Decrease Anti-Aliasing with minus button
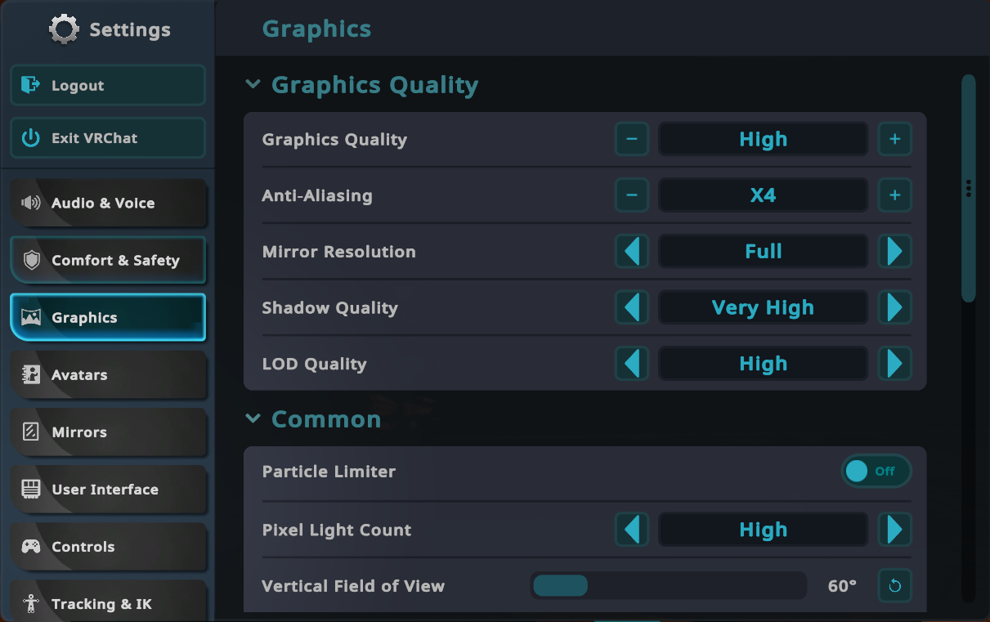Viewport: 990px width, 622px height. pos(631,195)
